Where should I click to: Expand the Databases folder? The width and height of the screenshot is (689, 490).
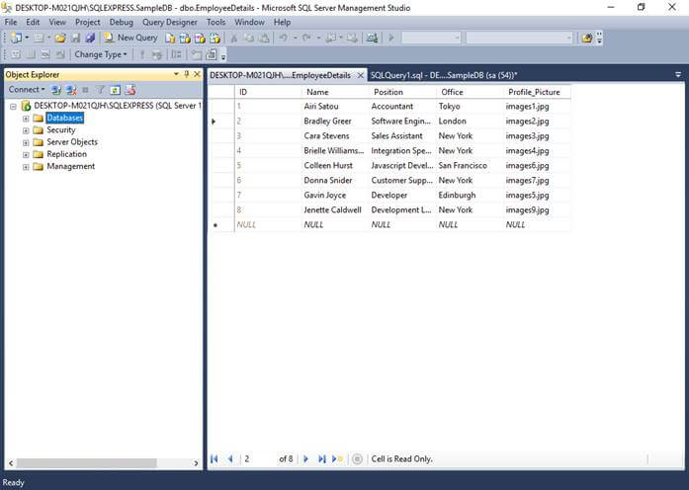click(26, 119)
